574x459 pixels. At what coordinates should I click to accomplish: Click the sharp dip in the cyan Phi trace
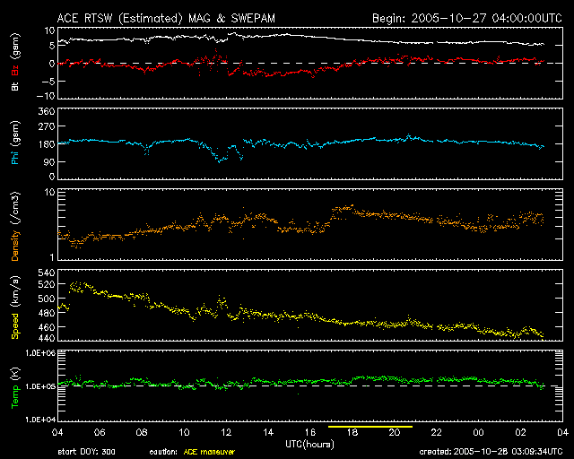[x=221, y=158]
